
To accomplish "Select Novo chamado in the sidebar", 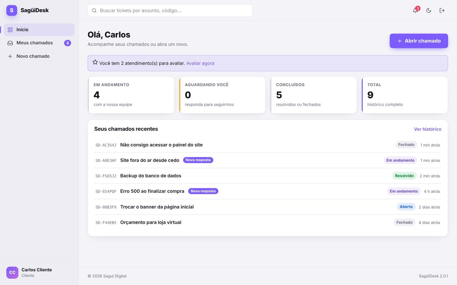I will (x=39, y=56).
